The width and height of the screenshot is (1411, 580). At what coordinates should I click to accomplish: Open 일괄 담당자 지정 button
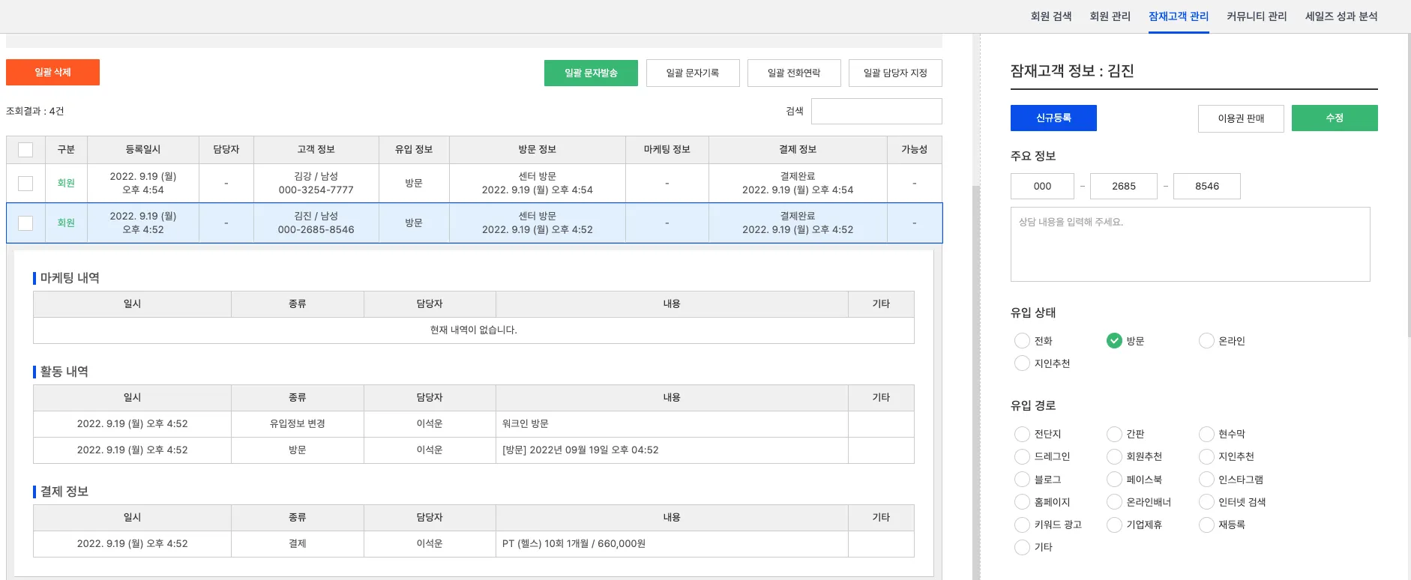point(895,73)
